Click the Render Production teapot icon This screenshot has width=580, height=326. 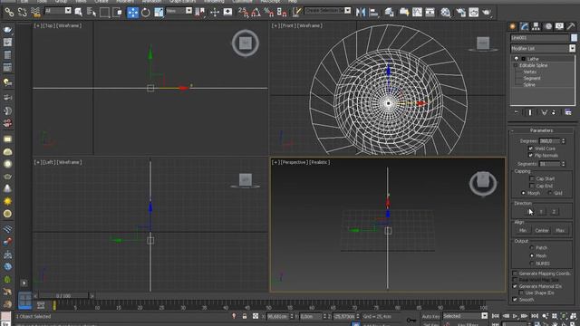coord(487,12)
